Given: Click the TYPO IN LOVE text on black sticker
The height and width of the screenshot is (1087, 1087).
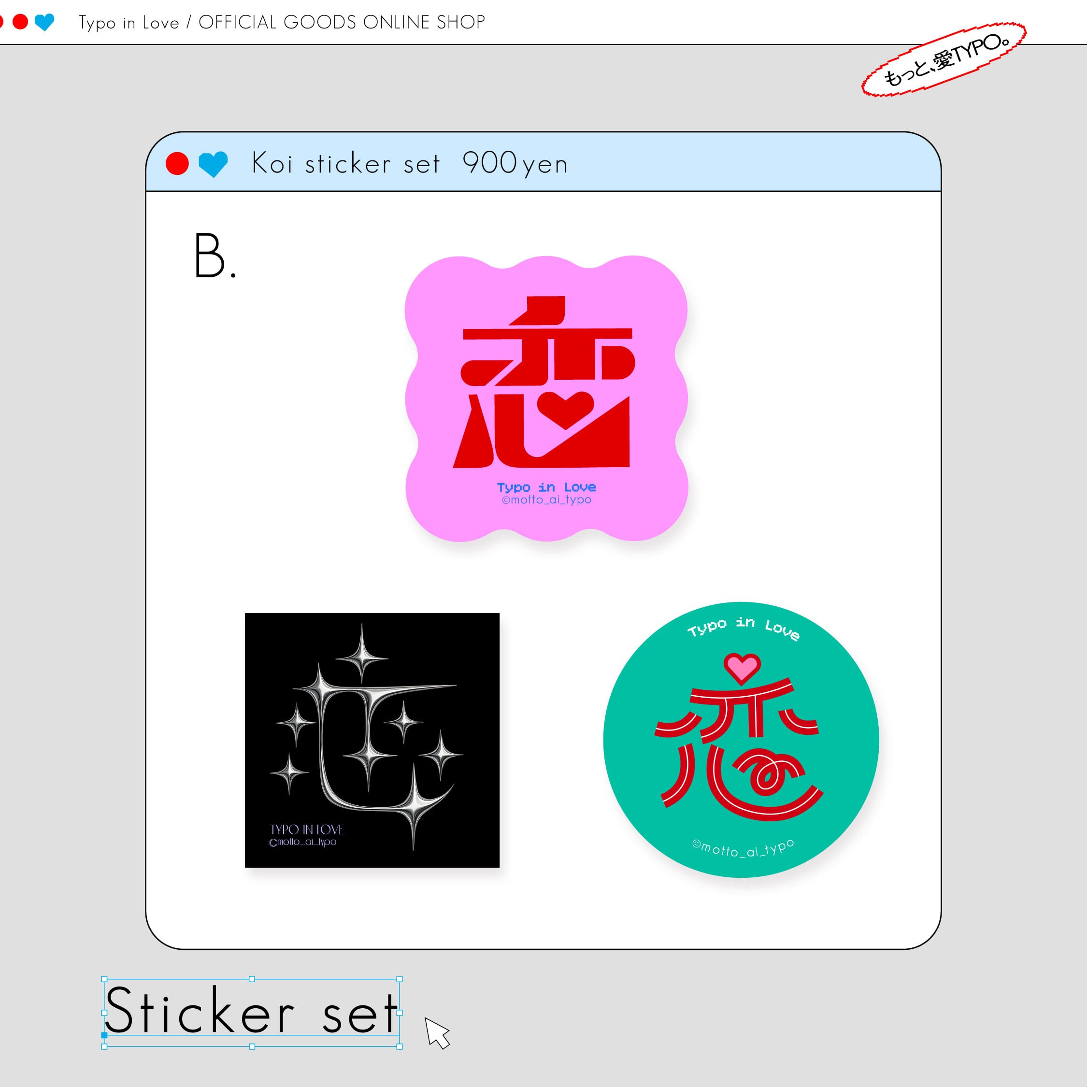Looking at the screenshot, I should point(307,830).
